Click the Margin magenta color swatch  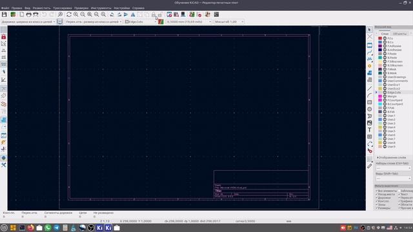(x=380, y=96)
